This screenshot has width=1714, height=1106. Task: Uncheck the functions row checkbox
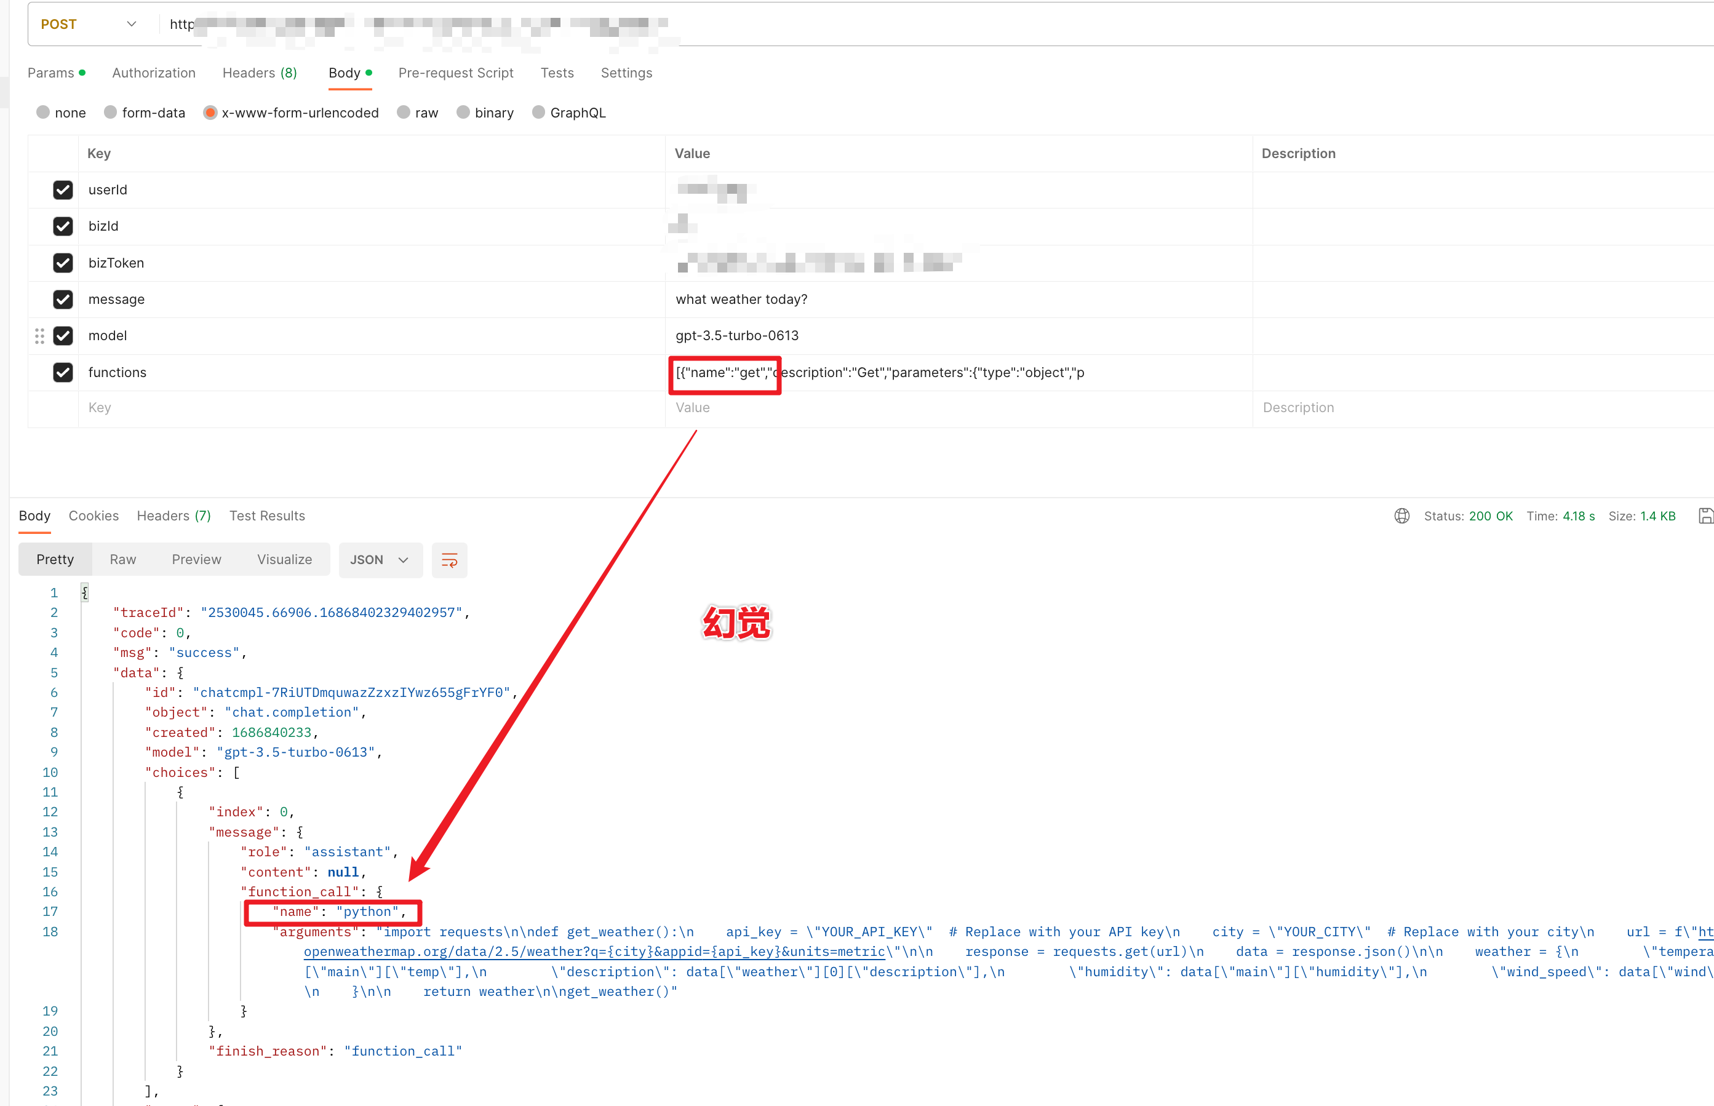(x=63, y=372)
